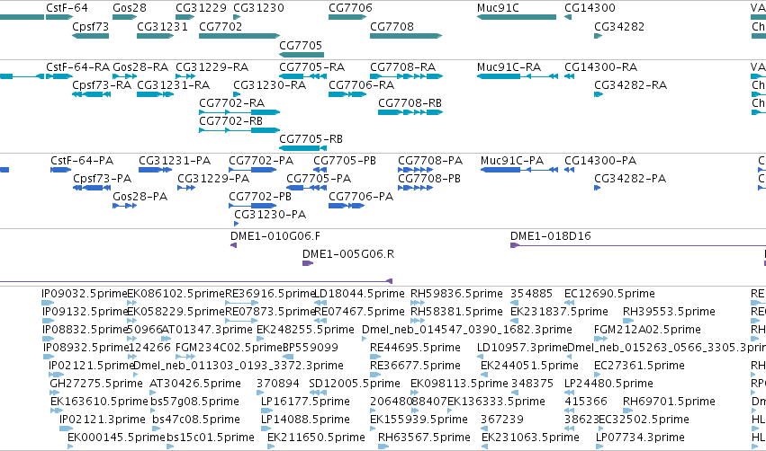The height and width of the screenshot is (451, 766).
Task: Select the CG7702-RA transcript
Action: (239, 112)
